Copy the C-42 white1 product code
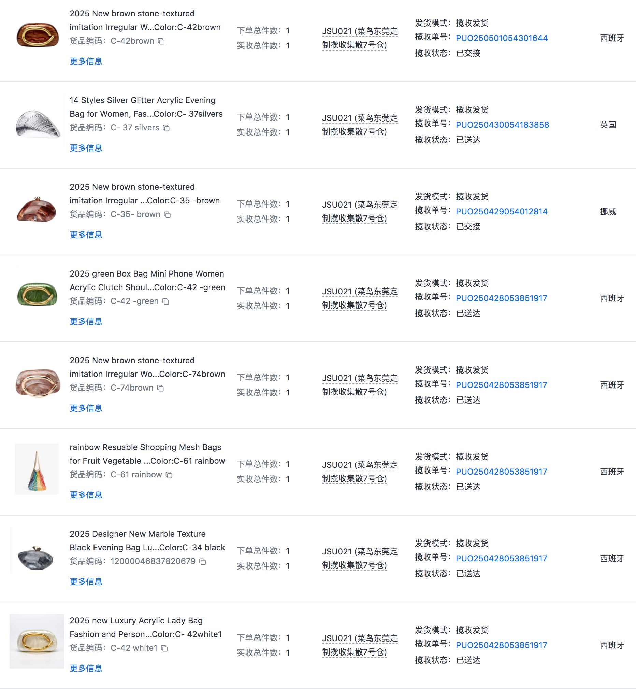 [164, 649]
